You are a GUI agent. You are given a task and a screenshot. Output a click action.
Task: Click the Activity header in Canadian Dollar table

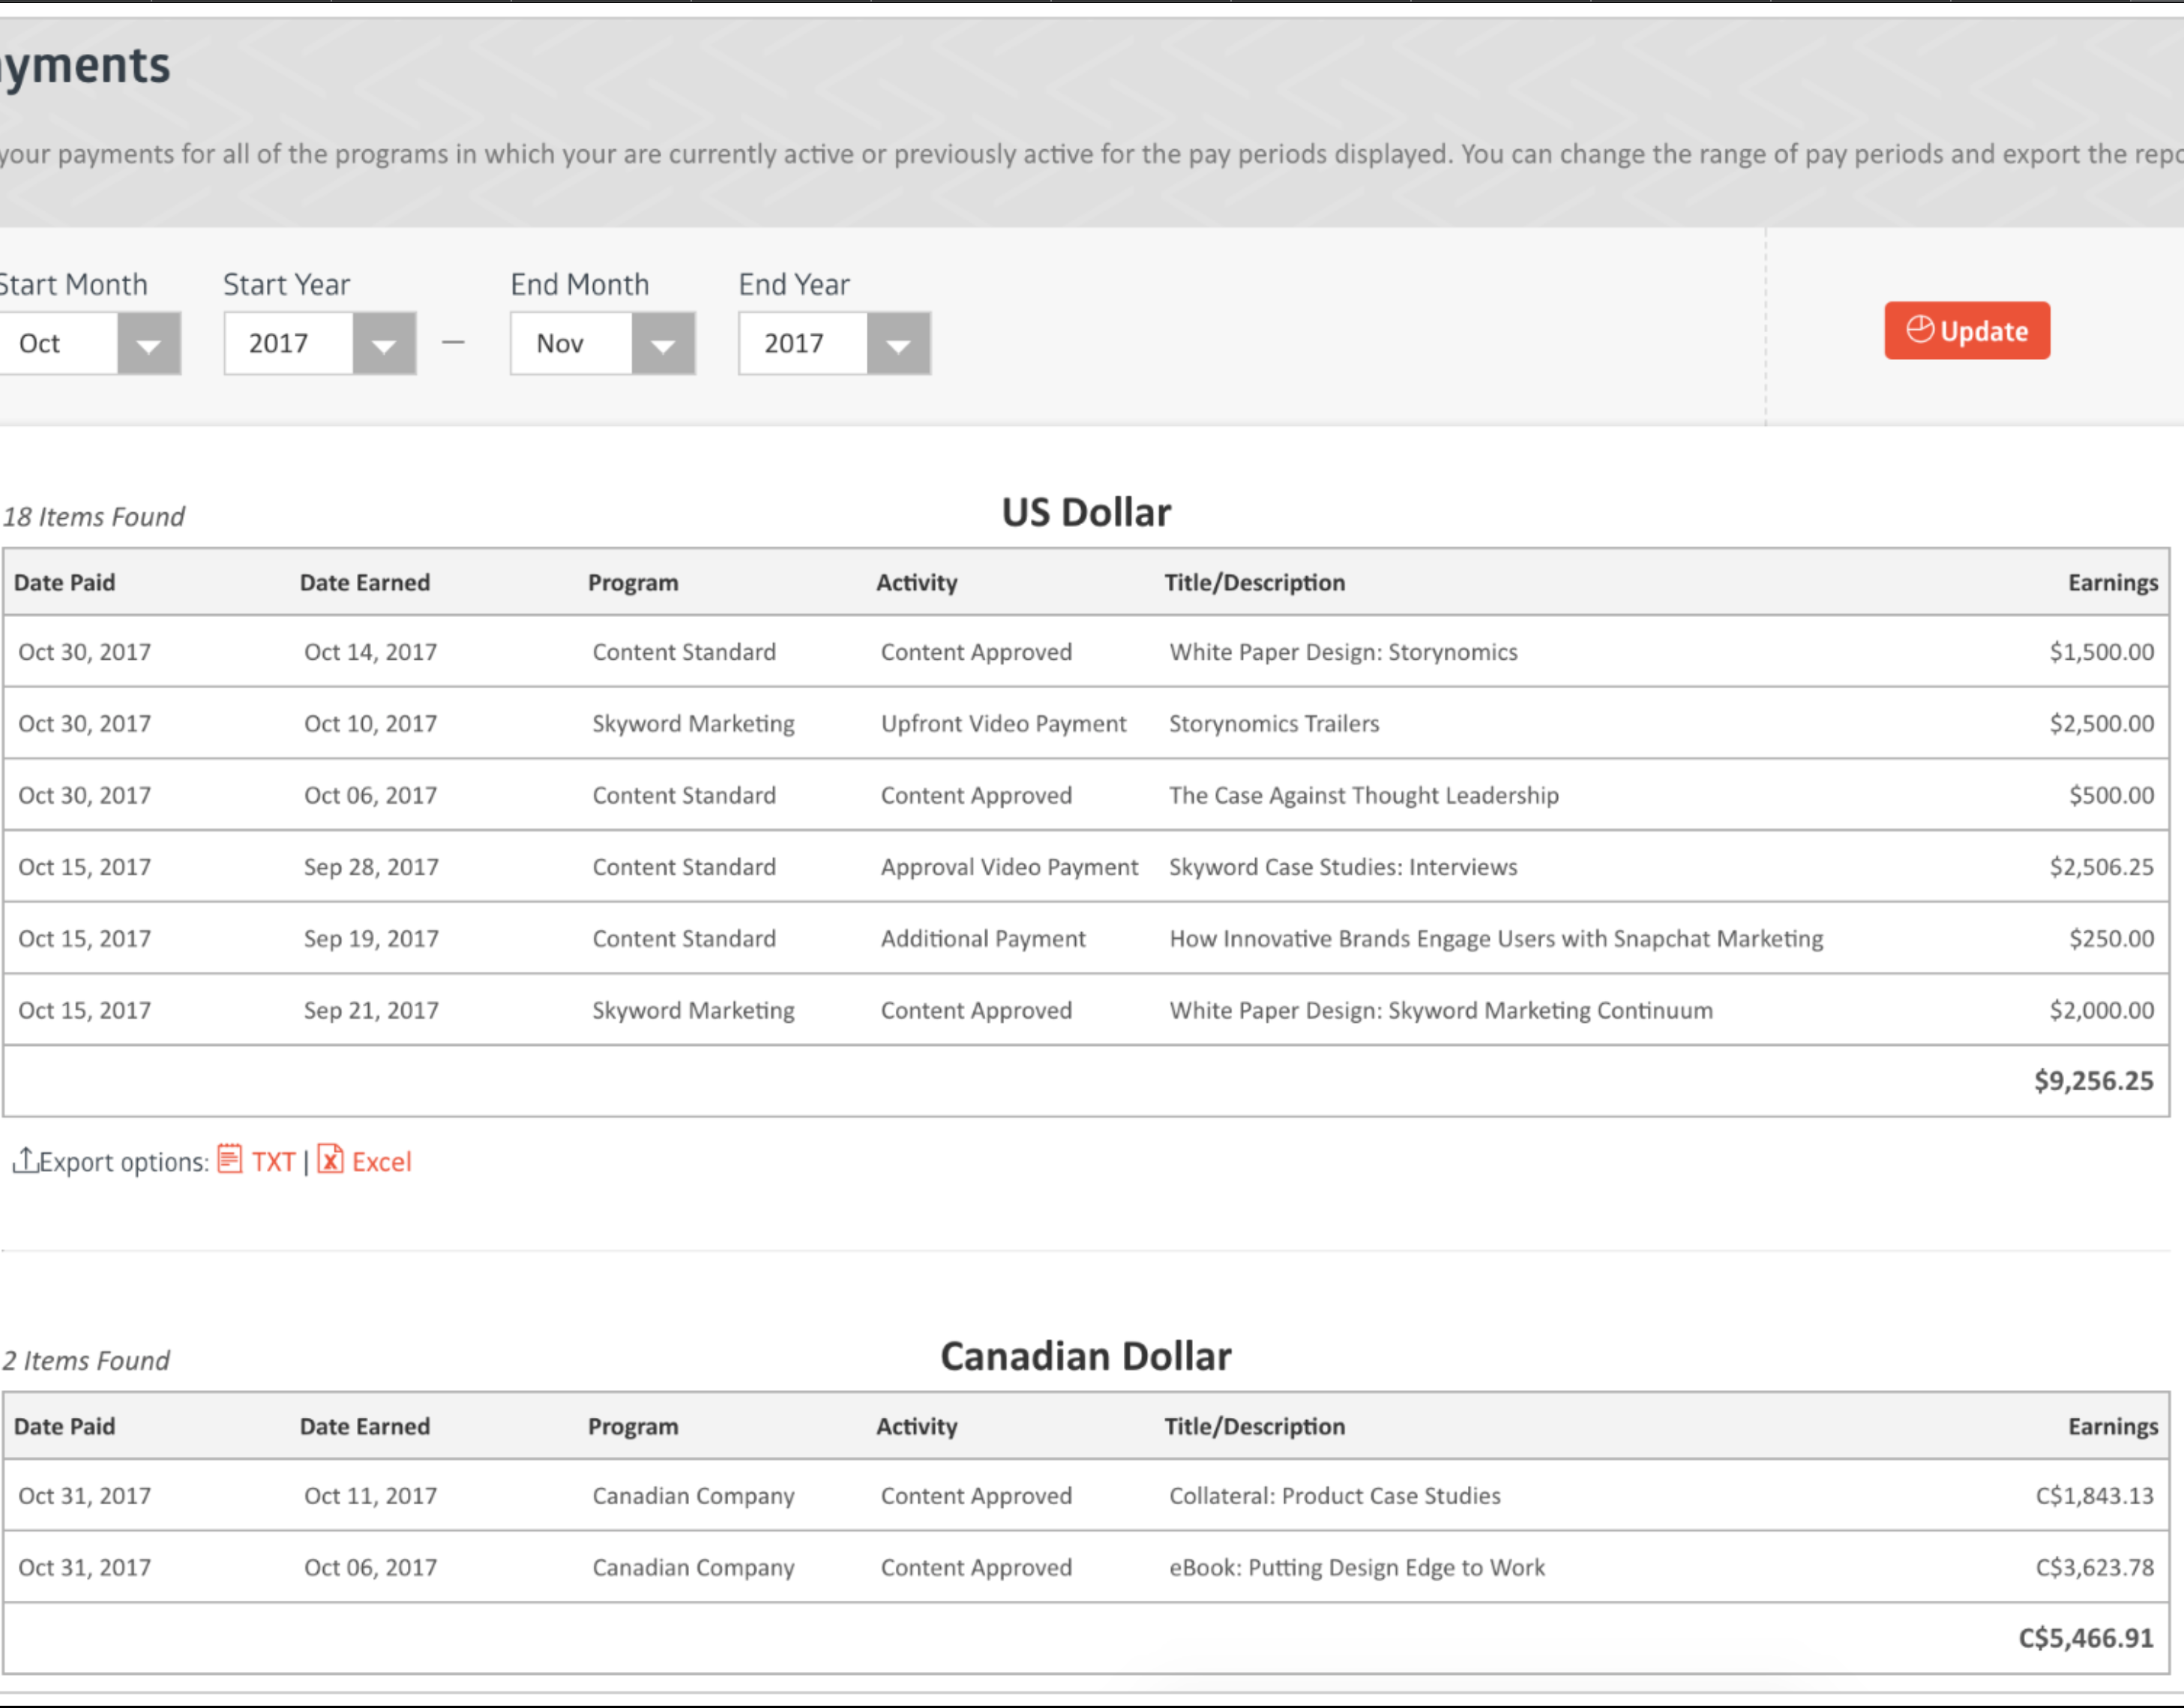pyautogui.click(x=917, y=1427)
